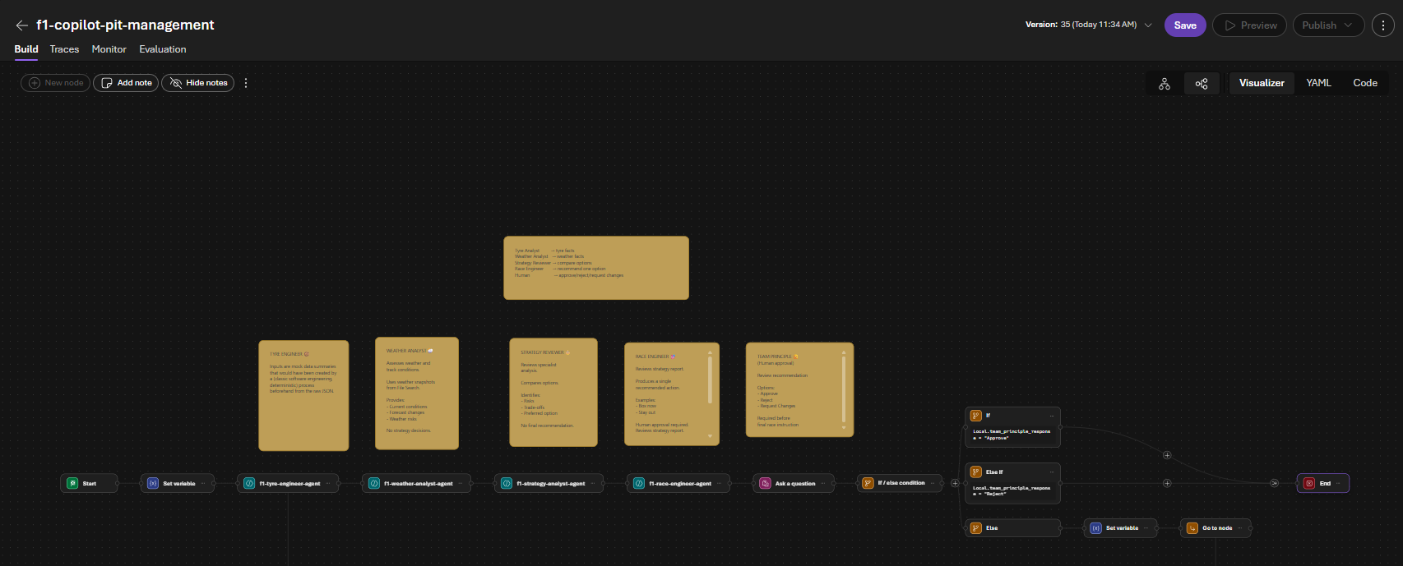The width and height of the screenshot is (1403, 566).
Task: Click the End node stop icon
Action: (1309, 483)
